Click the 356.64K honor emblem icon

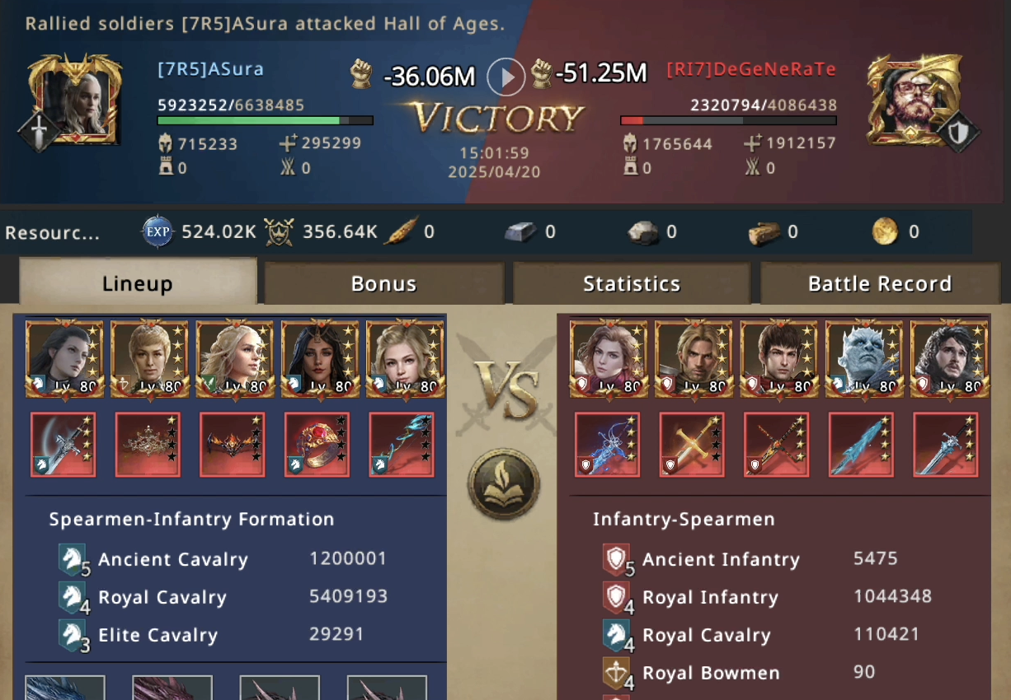pos(280,232)
